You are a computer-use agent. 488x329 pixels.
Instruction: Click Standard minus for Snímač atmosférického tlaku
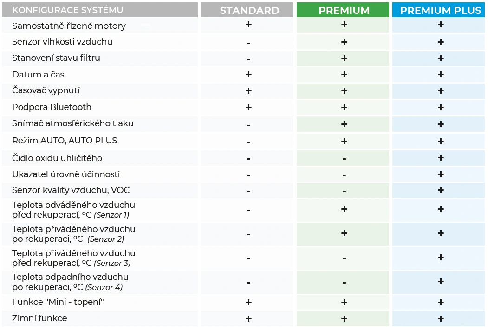[249, 125]
